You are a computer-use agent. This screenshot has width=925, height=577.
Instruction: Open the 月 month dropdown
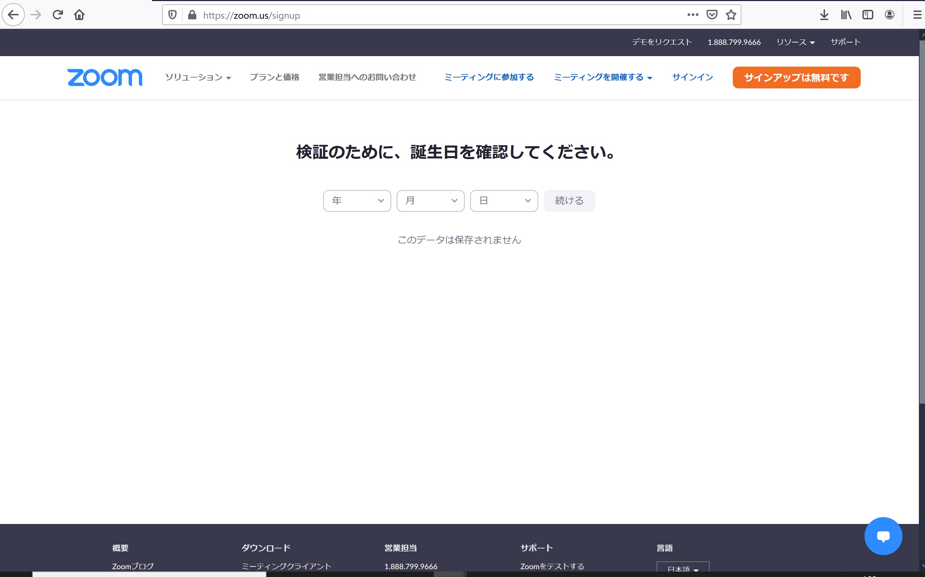(431, 201)
